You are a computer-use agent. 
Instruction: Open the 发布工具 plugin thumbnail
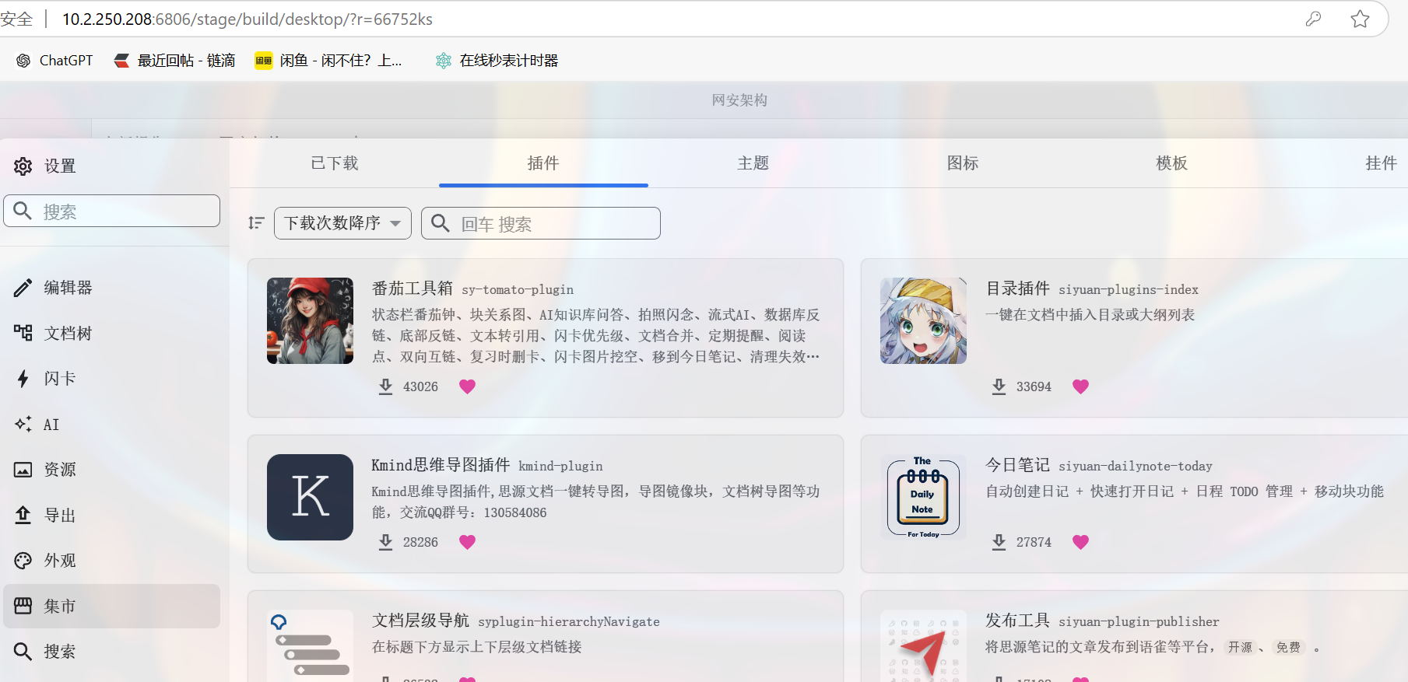[x=923, y=645]
